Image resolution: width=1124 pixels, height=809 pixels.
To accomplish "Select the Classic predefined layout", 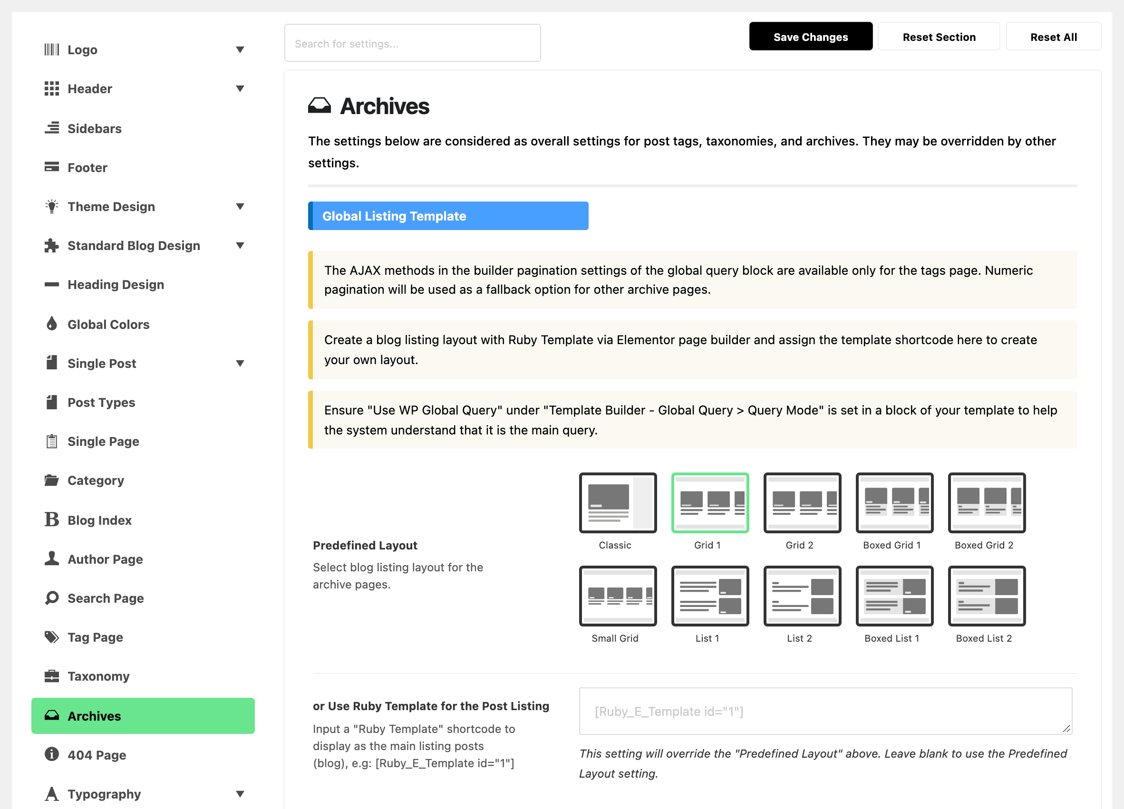I will (x=618, y=502).
